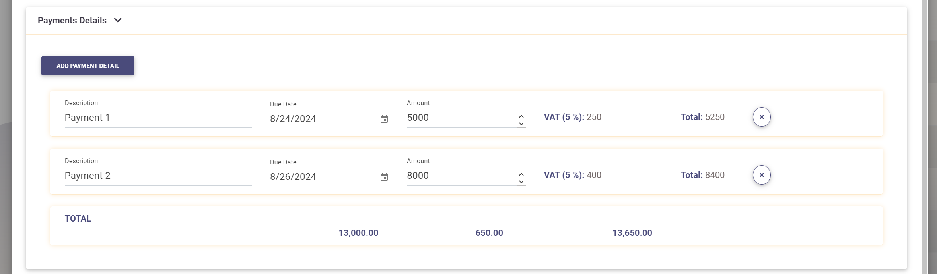The image size is (937, 274).
Task: Click the 8/26/2024 due date field
Action: tap(318, 177)
